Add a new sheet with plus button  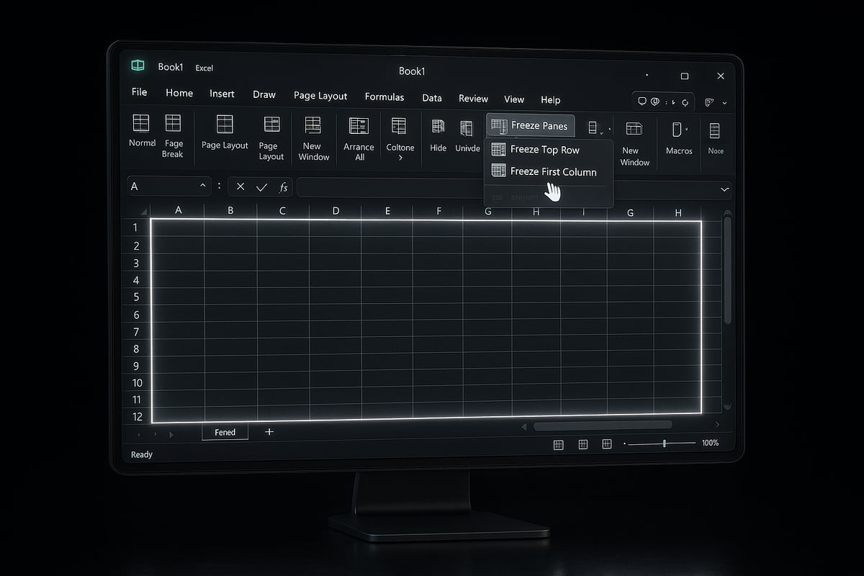click(x=269, y=431)
